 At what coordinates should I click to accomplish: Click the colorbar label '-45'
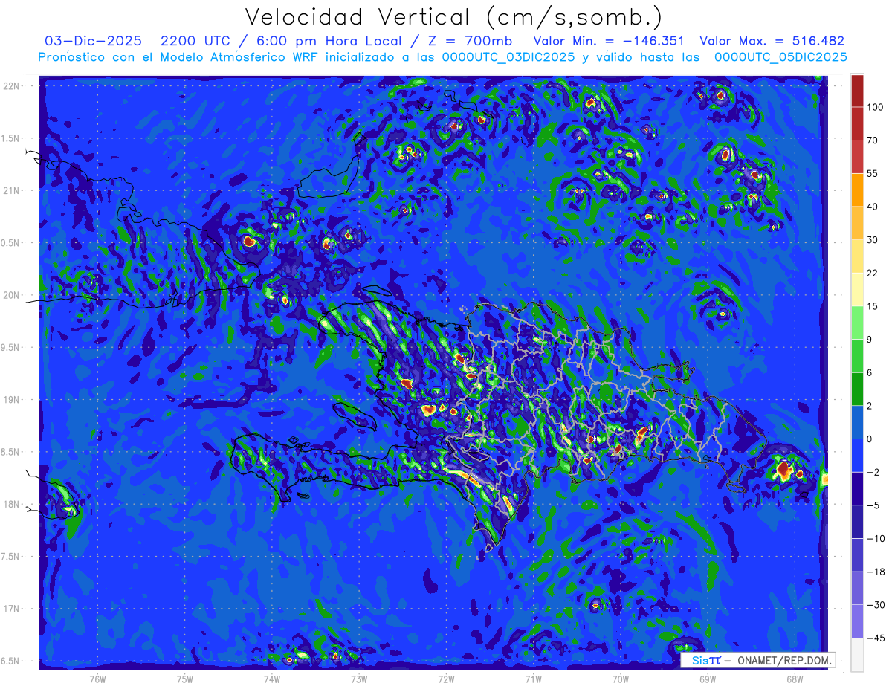click(875, 638)
